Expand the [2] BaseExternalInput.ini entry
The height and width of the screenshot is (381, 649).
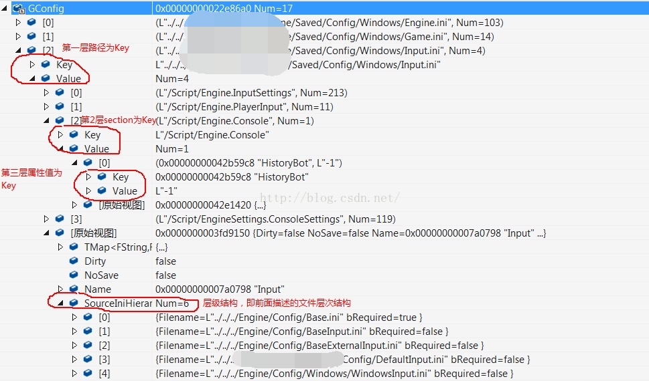[x=74, y=345]
